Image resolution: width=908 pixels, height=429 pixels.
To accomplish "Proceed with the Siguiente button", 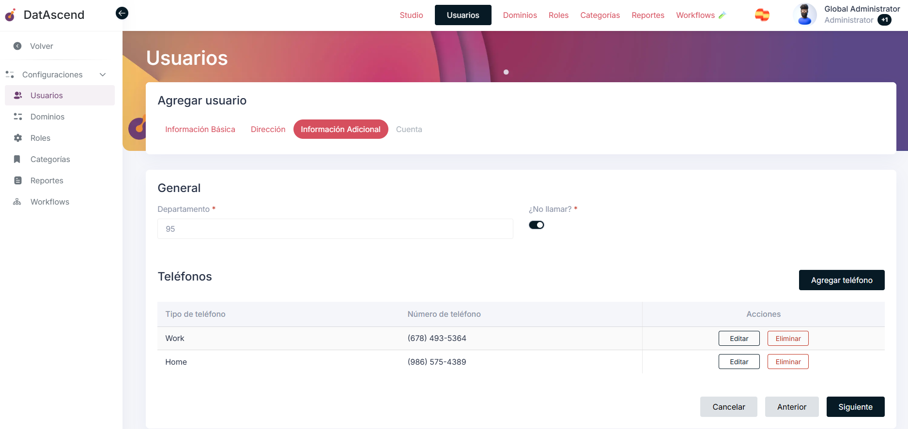I will 855,407.
